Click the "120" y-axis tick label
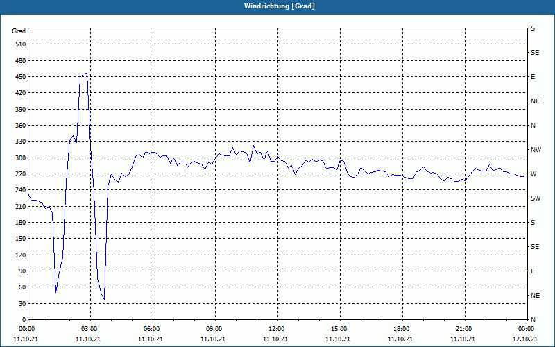Screen dimensions: 555x347 click(x=21, y=255)
